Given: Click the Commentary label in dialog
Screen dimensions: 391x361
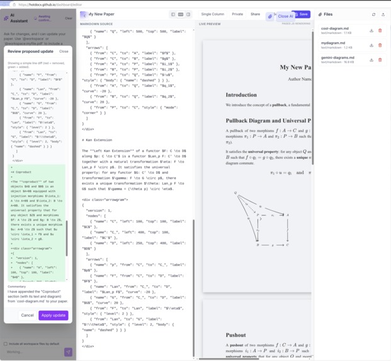Looking at the screenshot, I should (x=17, y=287).
